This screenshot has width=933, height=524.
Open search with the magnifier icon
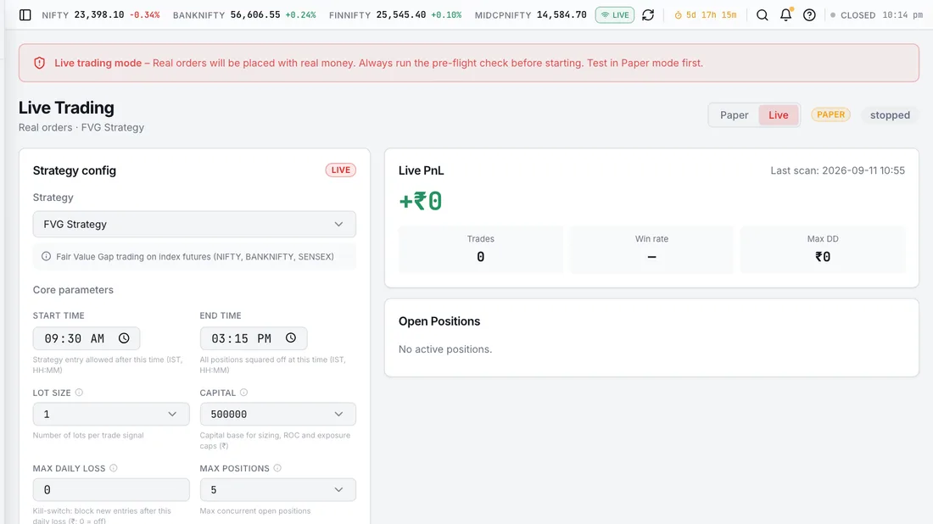coord(763,15)
